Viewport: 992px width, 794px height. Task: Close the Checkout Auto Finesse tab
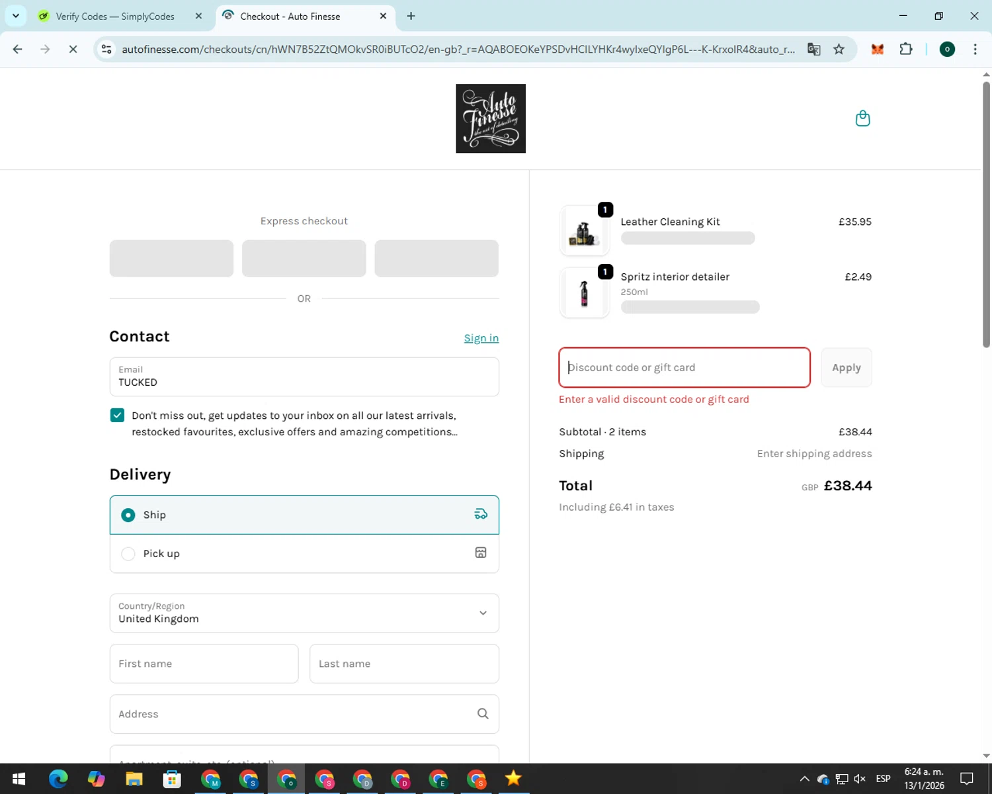point(383,16)
